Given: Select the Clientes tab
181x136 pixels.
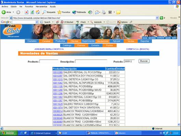Looking at the screenshot, I should pyautogui.click(x=74, y=41).
